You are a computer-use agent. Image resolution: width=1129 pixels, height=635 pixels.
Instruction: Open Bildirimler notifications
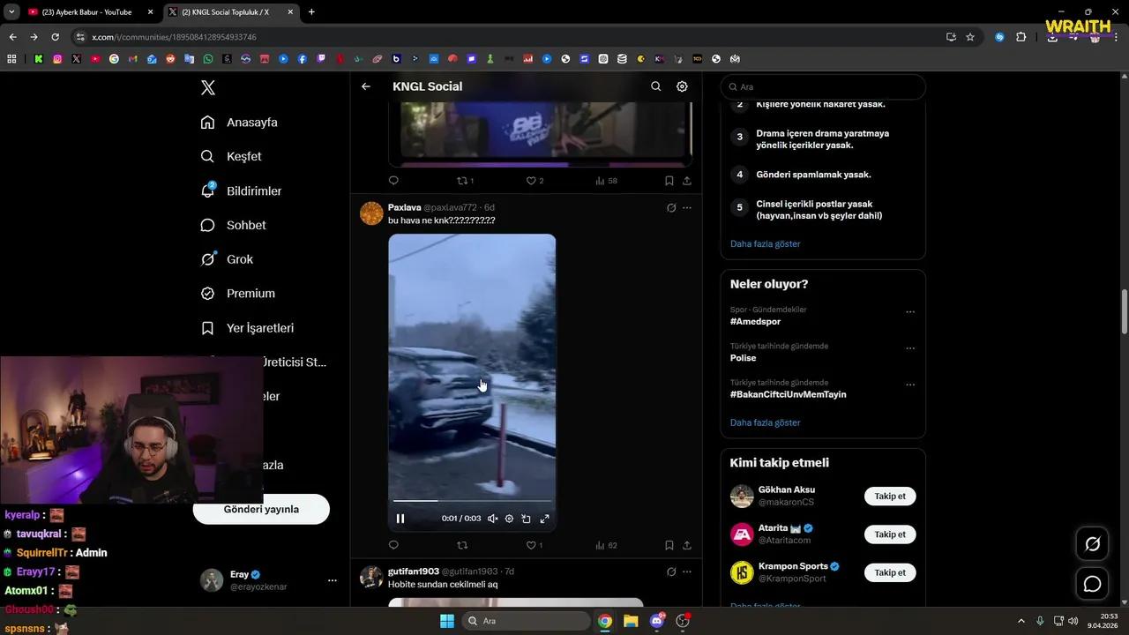tap(241, 190)
